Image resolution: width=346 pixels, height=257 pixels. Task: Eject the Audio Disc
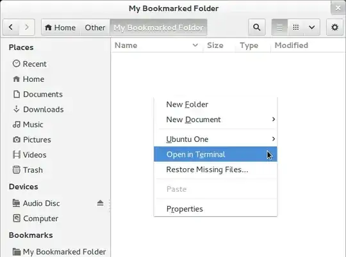tap(100, 203)
